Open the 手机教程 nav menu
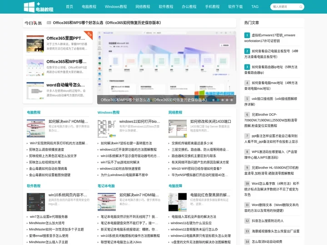The height and width of the screenshot is (245, 327). [x=212, y=7]
